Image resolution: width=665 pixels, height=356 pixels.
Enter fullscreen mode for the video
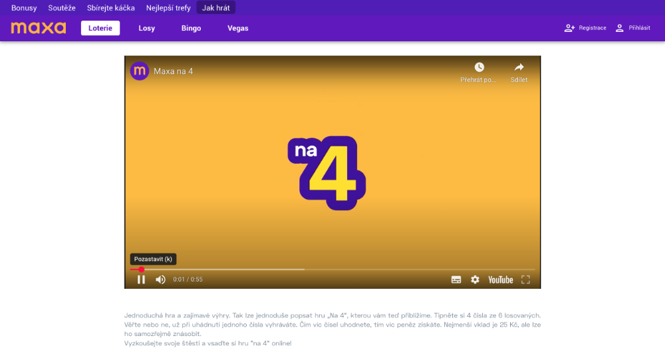coord(525,279)
